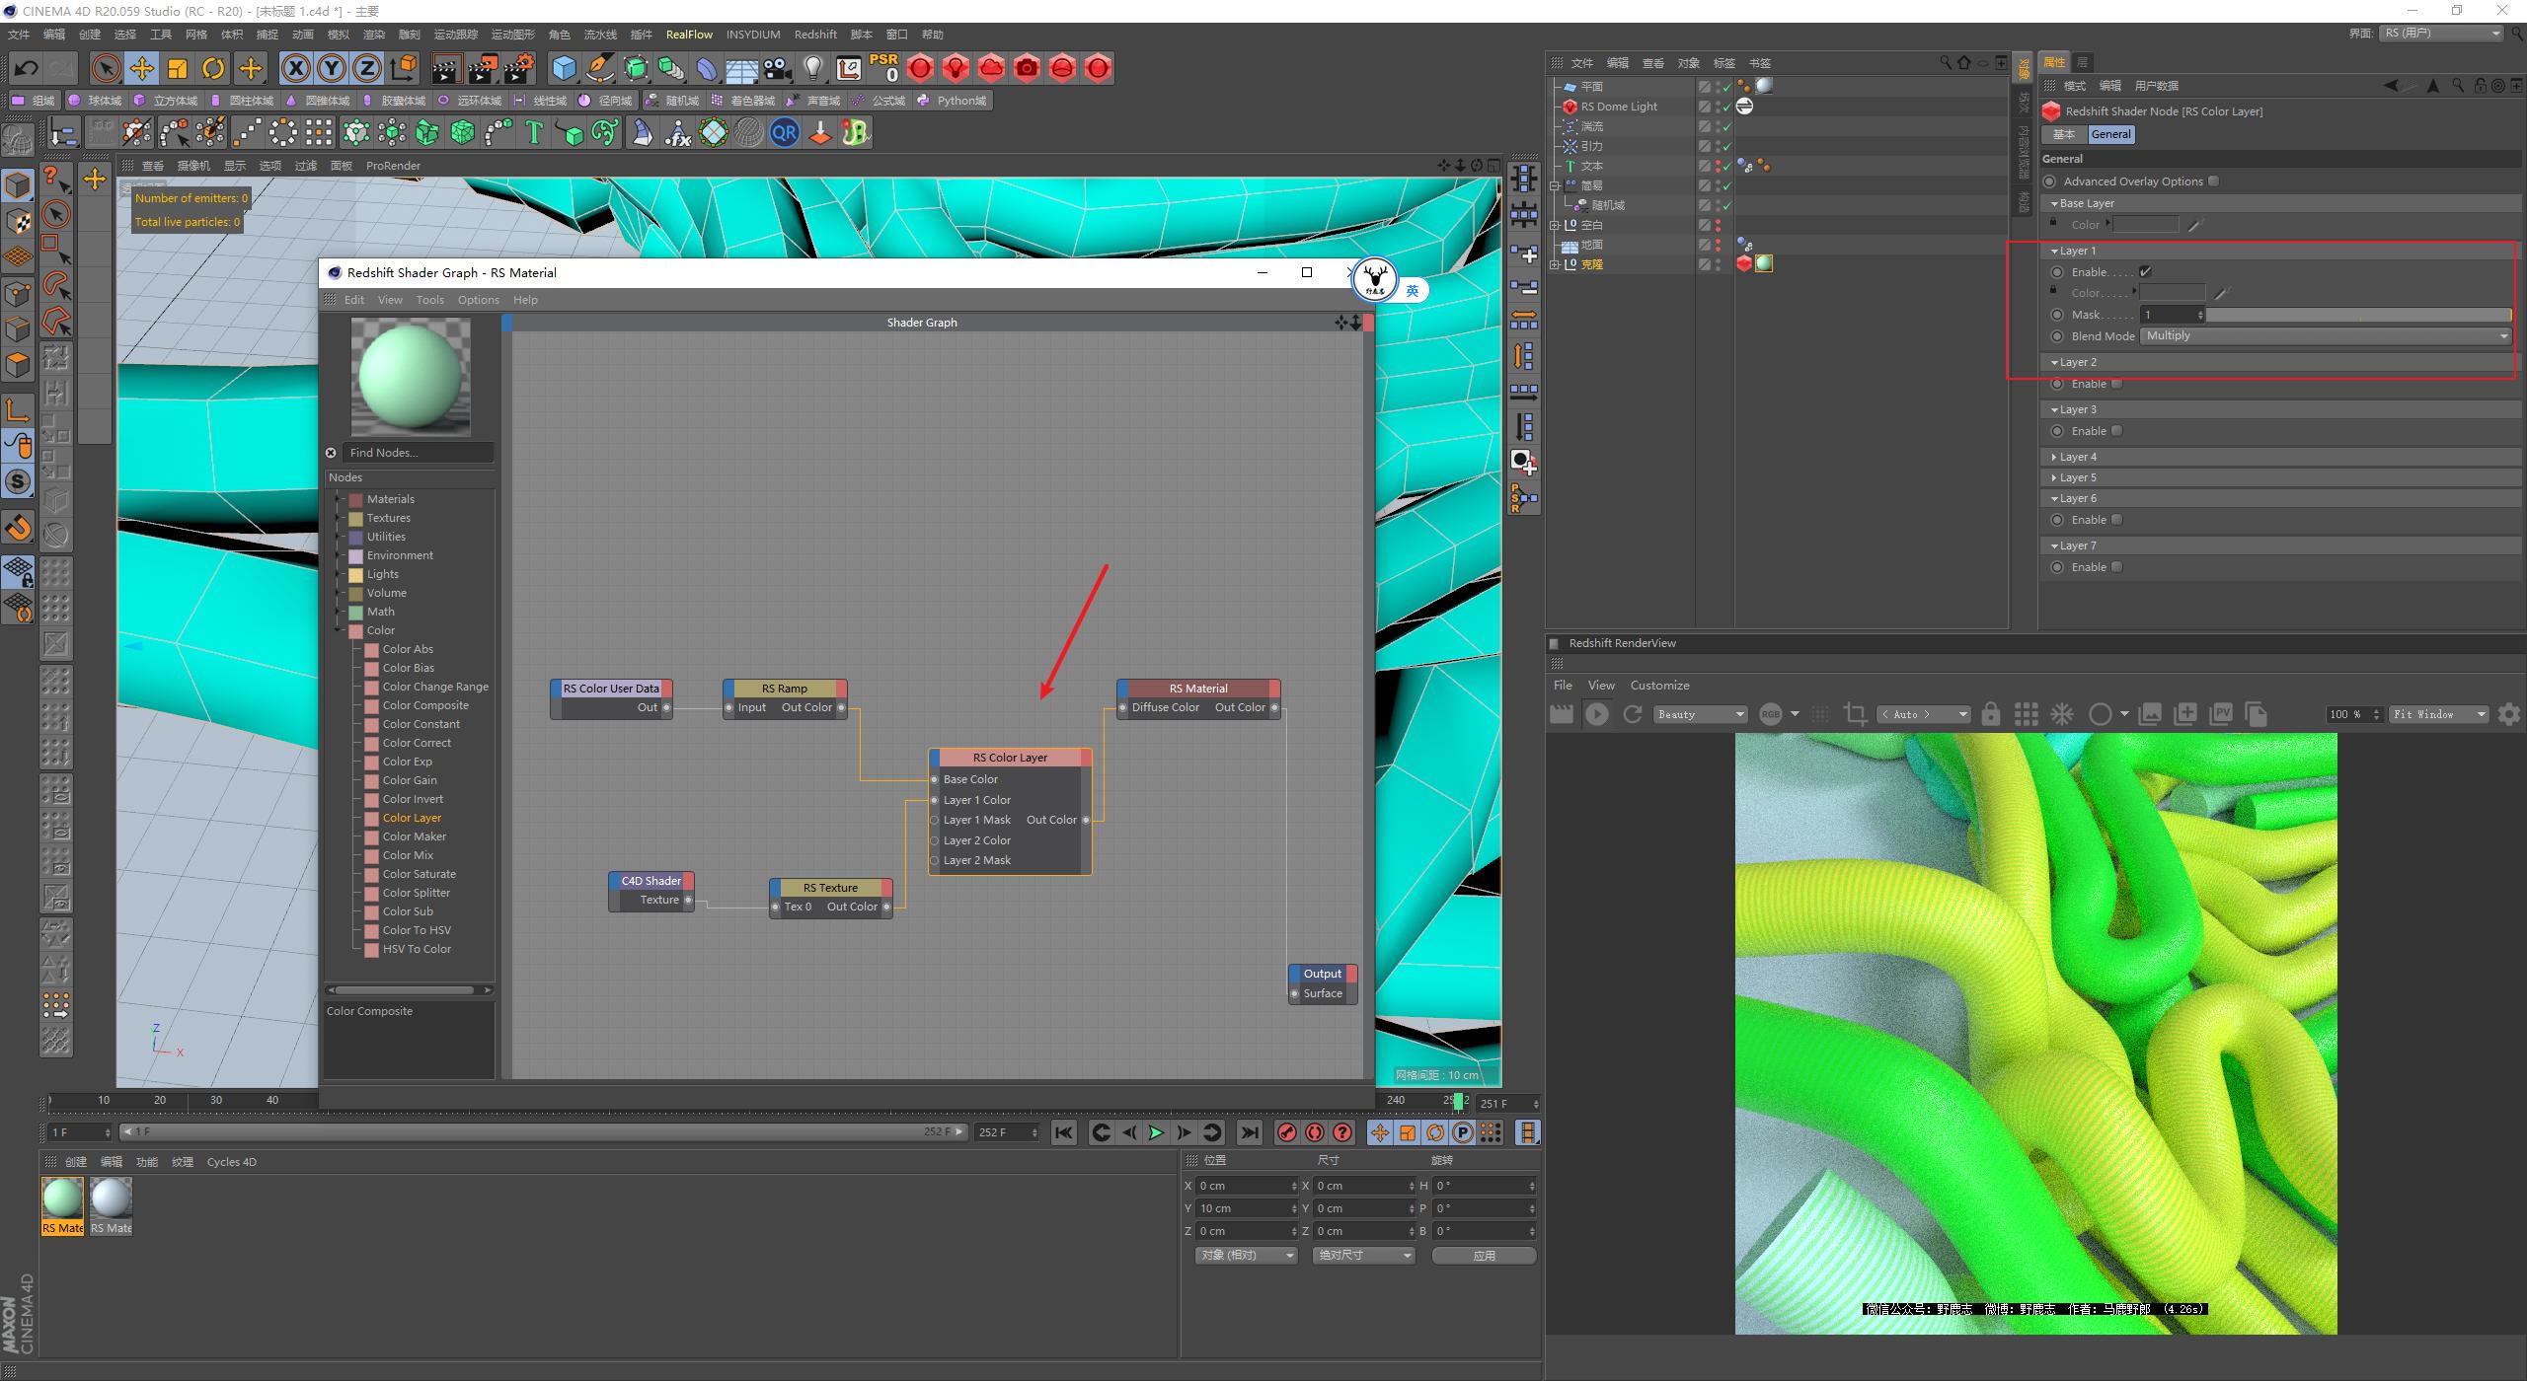
Task: Click the light creation icon in toolbar
Action: 813,68
